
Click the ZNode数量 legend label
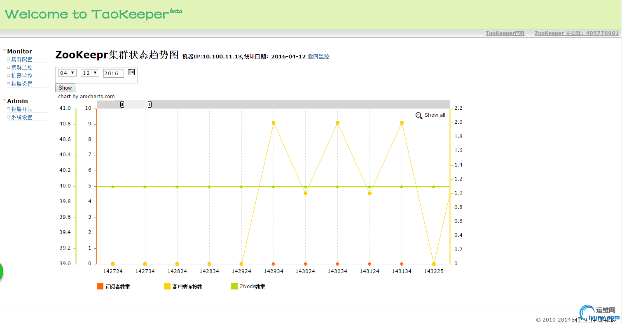click(x=253, y=287)
